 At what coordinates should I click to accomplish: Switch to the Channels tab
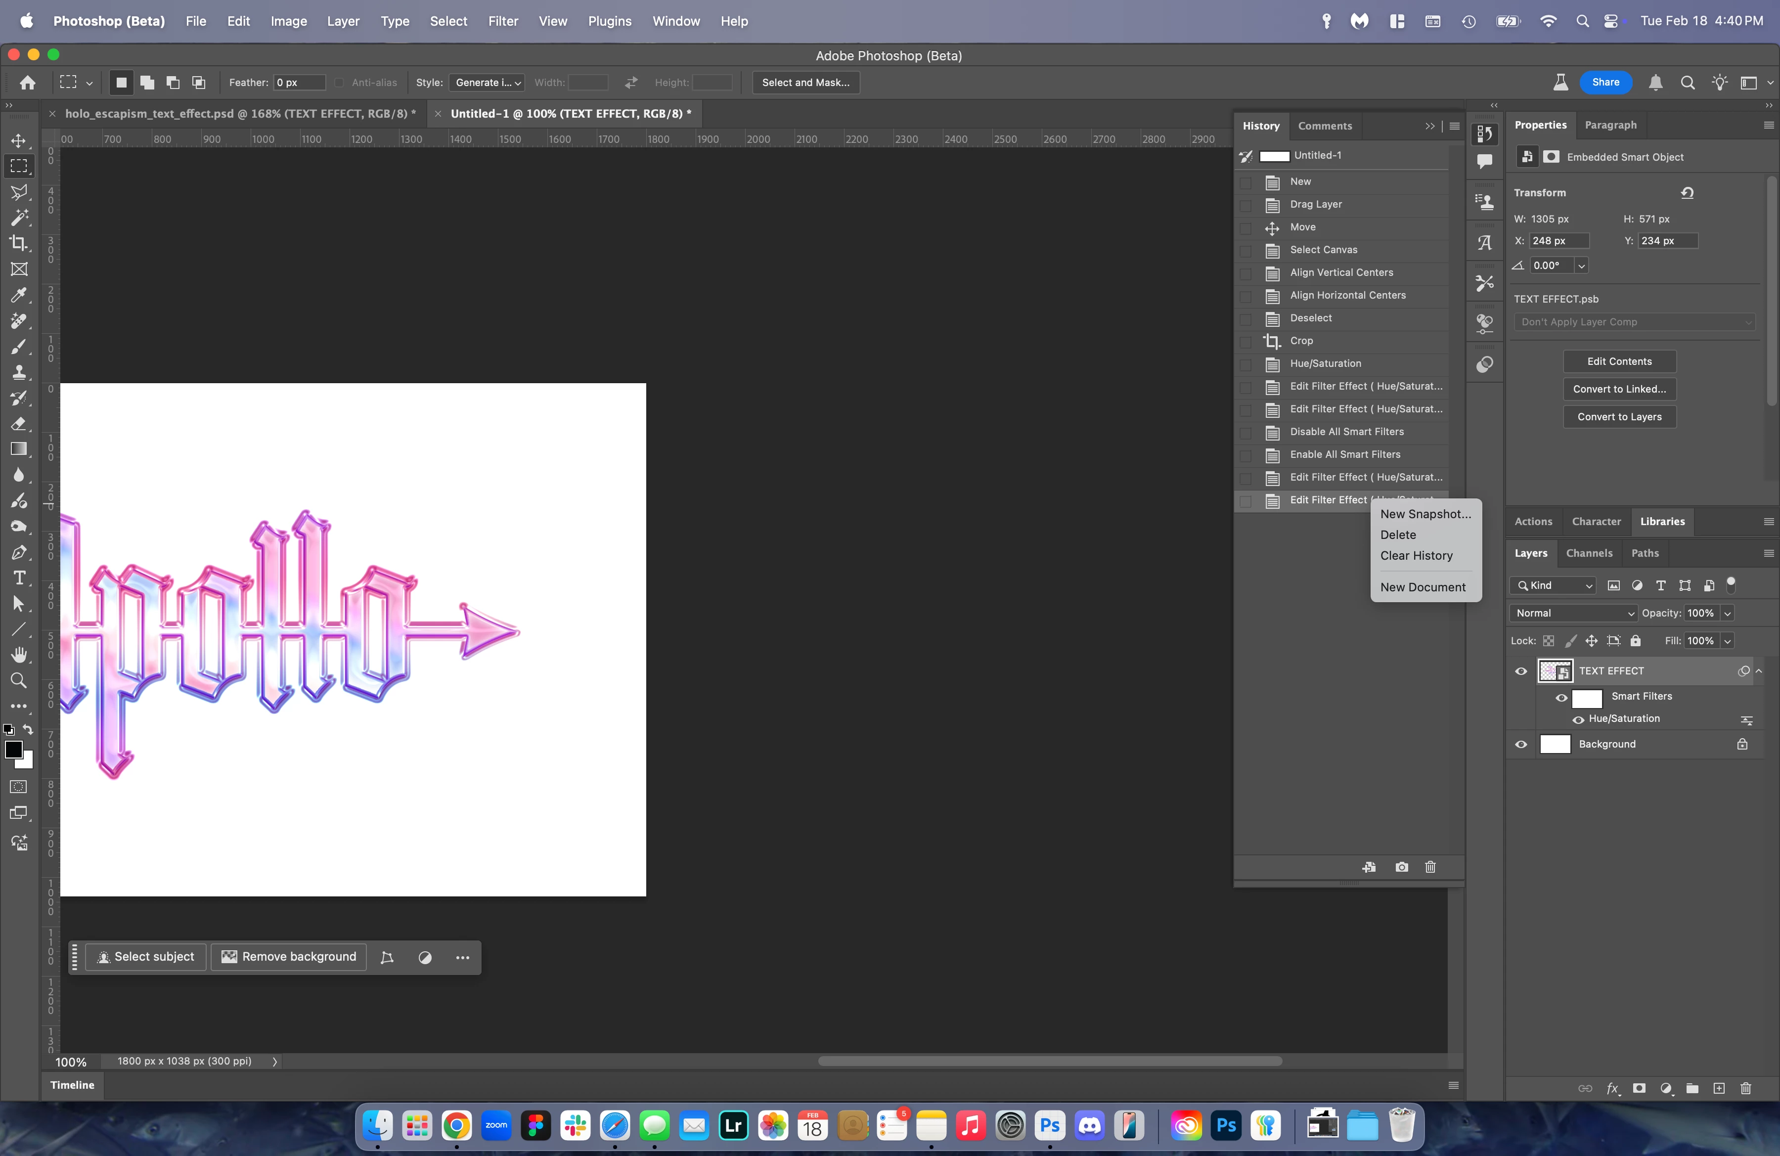[1589, 553]
